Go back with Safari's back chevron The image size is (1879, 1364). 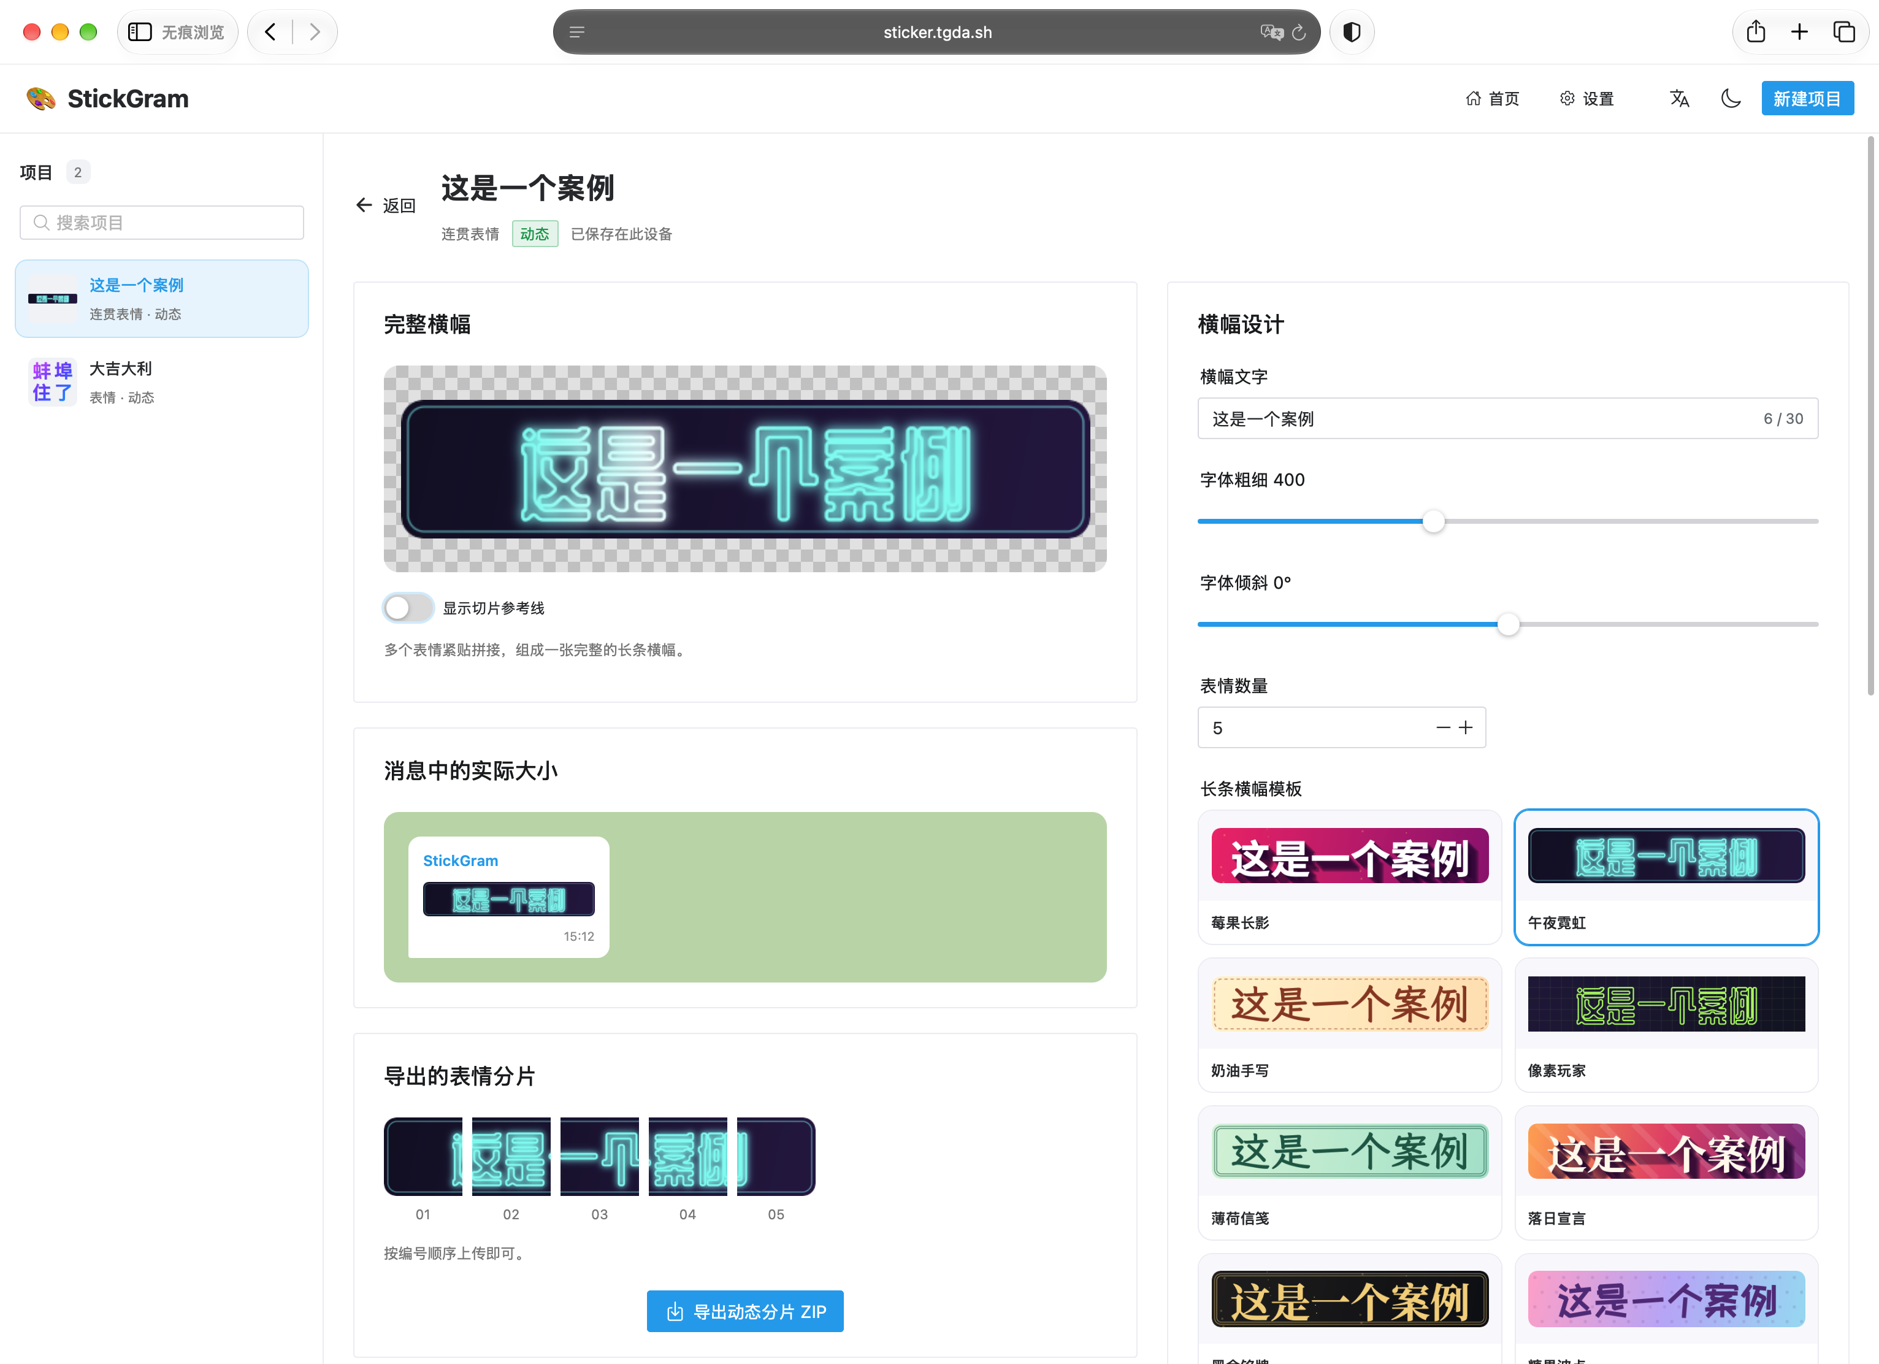tap(270, 33)
